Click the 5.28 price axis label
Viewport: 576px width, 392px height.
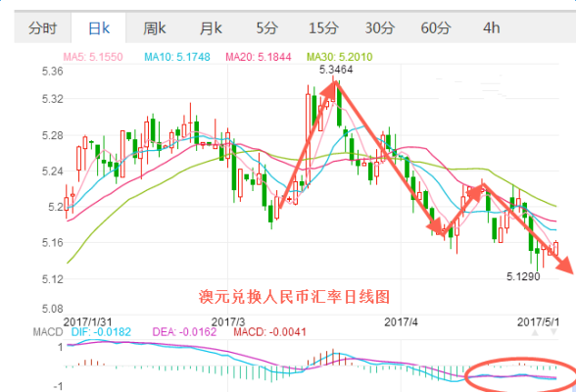point(52,135)
